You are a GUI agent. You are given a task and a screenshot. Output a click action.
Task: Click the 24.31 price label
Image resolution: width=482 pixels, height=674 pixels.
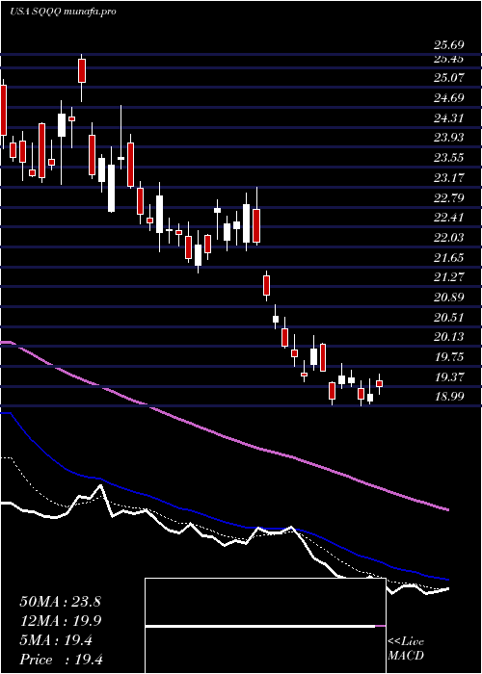tap(448, 118)
